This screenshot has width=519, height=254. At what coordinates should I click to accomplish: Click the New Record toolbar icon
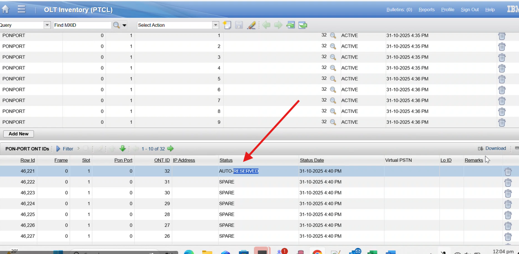click(227, 25)
